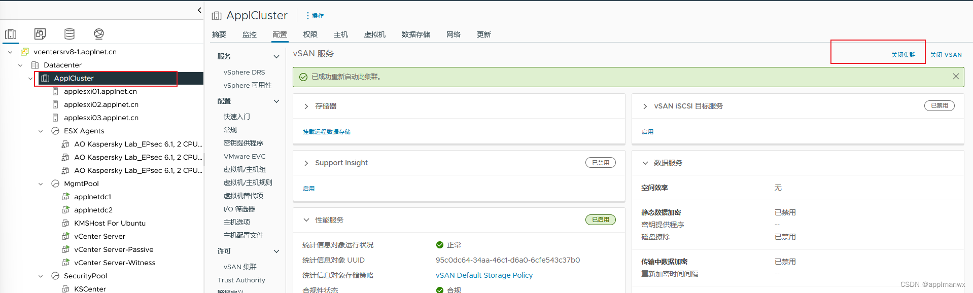The width and height of the screenshot is (973, 293).
Task: Open vSAN 集群 licensing item
Action: 240,267
